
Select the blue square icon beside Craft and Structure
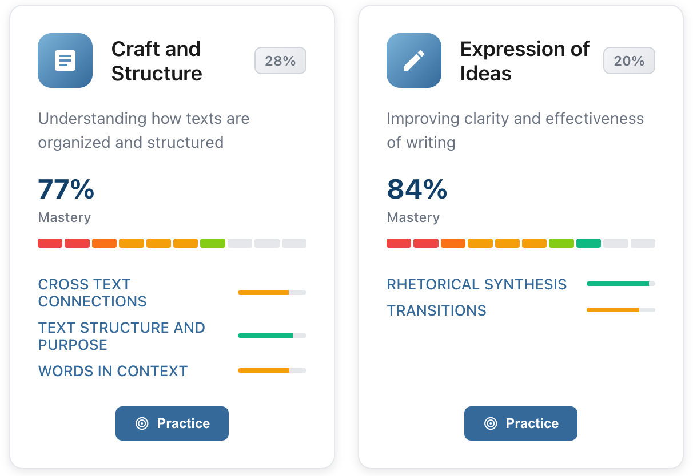click(65, 60)
